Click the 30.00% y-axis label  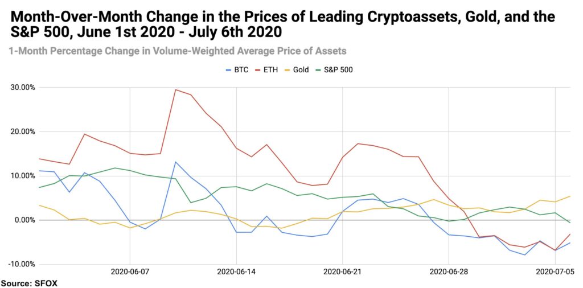[24, 88]
